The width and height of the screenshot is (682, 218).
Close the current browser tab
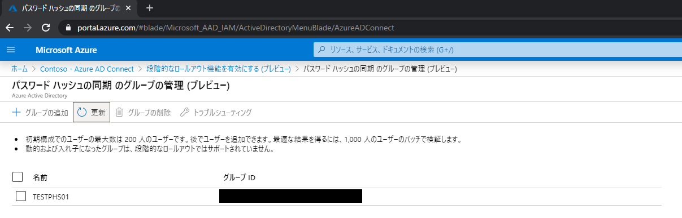(x=130, y=8)
